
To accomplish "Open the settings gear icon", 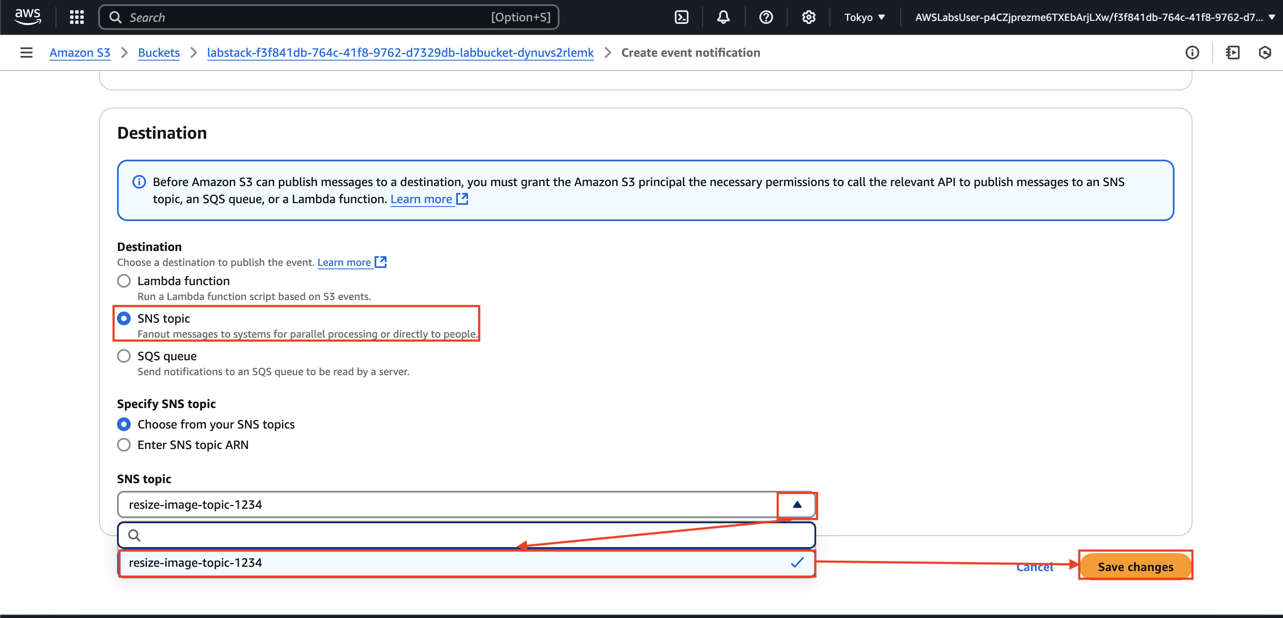I will pos(808,17).
